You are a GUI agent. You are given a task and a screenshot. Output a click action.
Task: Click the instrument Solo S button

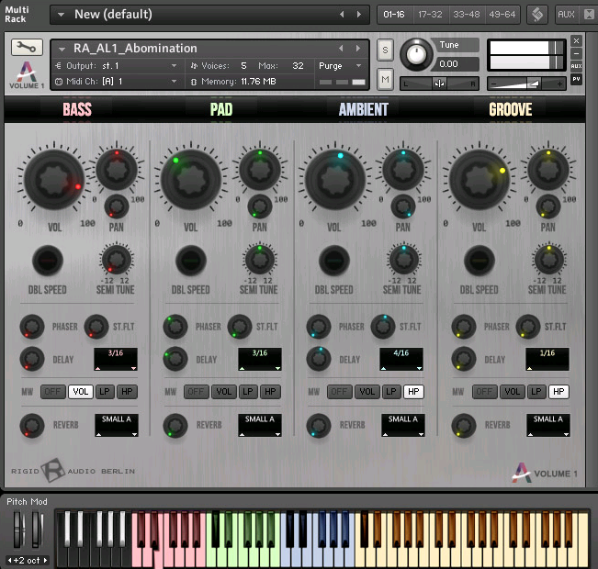coord(385,50)
